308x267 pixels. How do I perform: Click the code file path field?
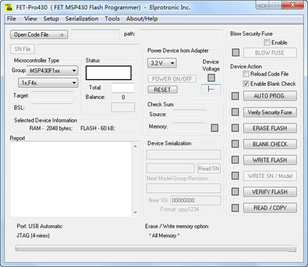point(181,35)
